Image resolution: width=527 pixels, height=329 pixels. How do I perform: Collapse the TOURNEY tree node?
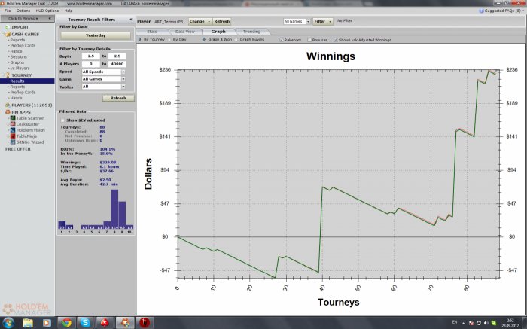click(x=3, y=75)
